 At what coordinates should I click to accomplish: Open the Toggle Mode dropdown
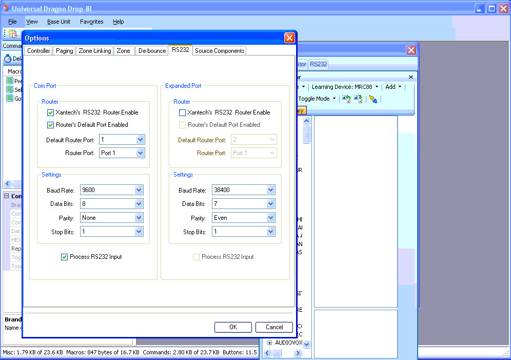pyautogui.click(x=317, y=99)
